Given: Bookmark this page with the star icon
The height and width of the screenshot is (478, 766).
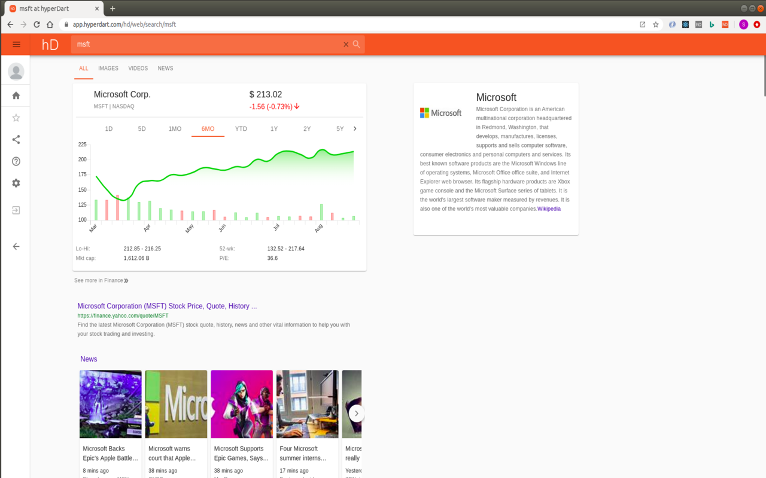Looking at the screenshot, I should click(x=656, y=24).
